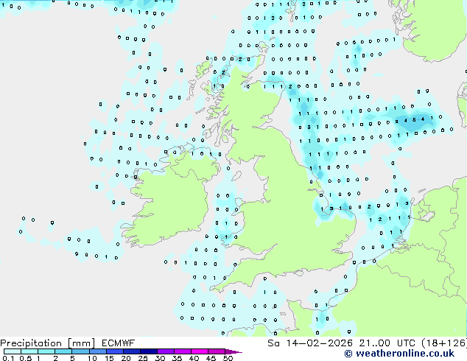Image resolution: width=467 pixels, height=361 pixels.
Task: Pick the 20–25 mm dark blue legend swatch
Action: coord(131,351)
